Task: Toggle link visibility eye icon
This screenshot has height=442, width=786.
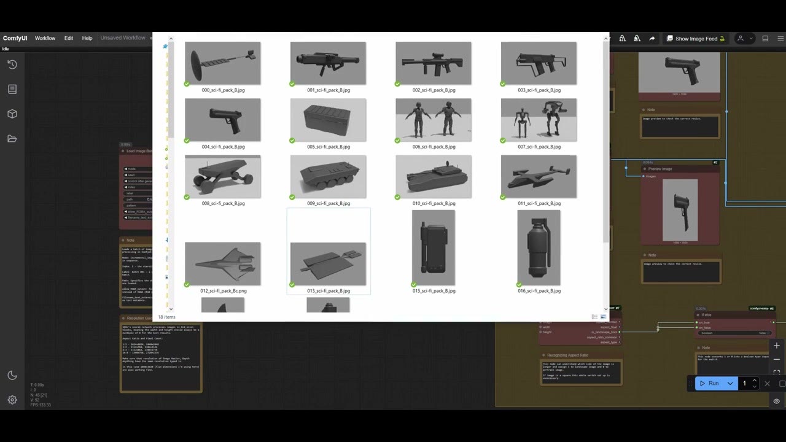Action: click(777, 401)
